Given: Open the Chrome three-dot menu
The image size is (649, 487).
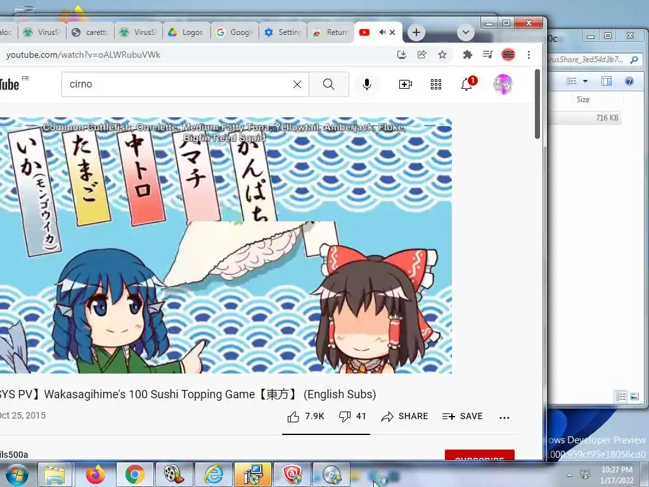Looking at the screenshot, I should coord(529,55).
